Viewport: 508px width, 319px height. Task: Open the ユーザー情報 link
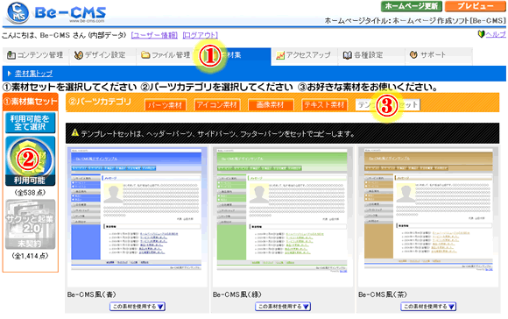pos(154,35)
